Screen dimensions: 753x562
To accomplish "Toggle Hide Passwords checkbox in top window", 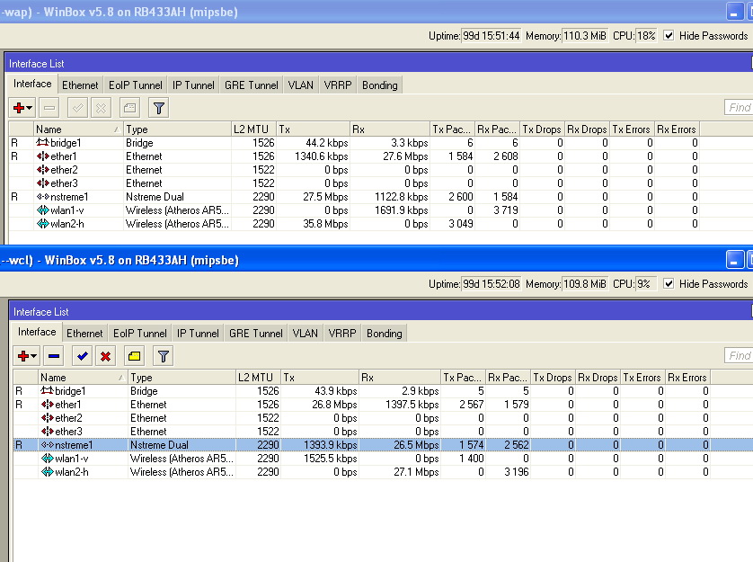I will [x=669, y=36].
